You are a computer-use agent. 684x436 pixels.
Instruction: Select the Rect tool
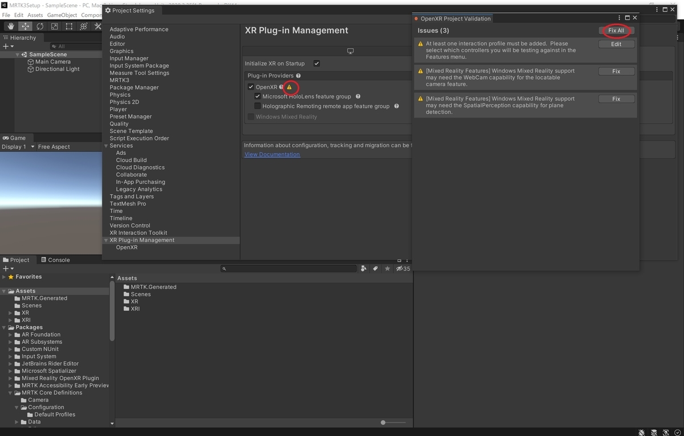[x=69, y=26]
